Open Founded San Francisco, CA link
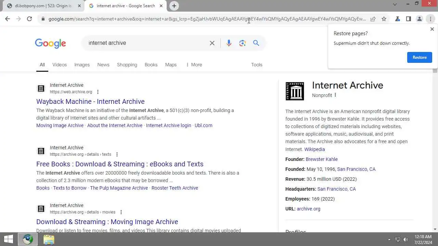Image resolution: width=438 pixels, height=246 pixels. click(356, 169)
